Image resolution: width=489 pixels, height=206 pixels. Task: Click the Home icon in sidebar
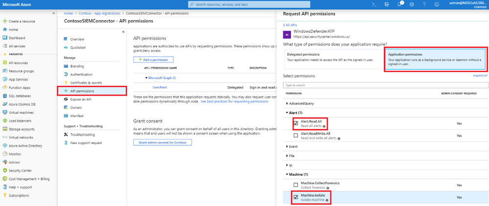(x=5, y=30)
